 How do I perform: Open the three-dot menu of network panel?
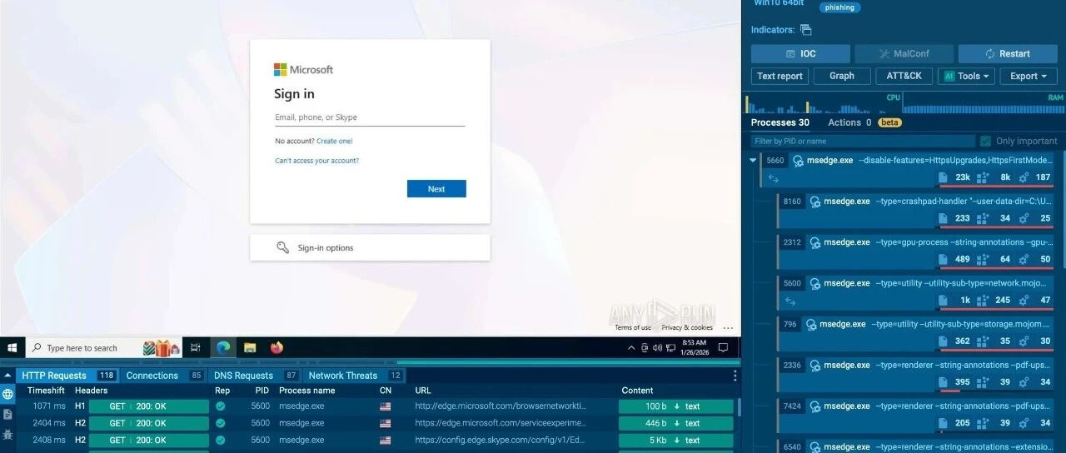[735, 376]
